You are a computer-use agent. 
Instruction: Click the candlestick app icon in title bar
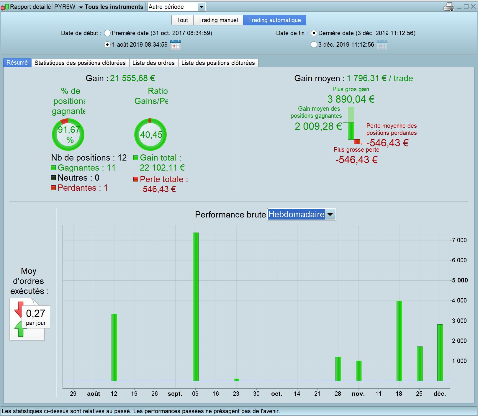click(x=5, y=7)
